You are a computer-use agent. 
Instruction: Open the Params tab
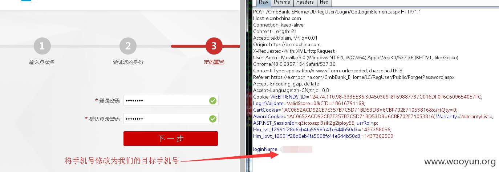pos(282,3)
